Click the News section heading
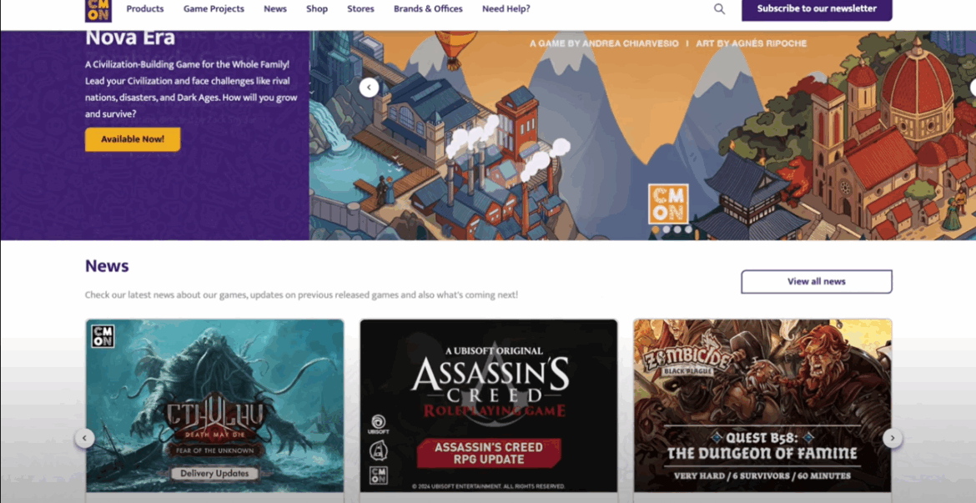The image size is (976, 503). point(107,266)
